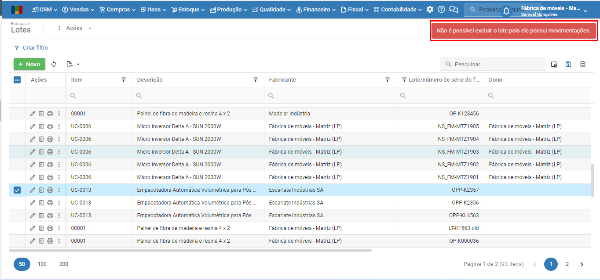Uncheck the OPP-K2357 row checkbox
600x280 pixels.
(x=17, y=190)
